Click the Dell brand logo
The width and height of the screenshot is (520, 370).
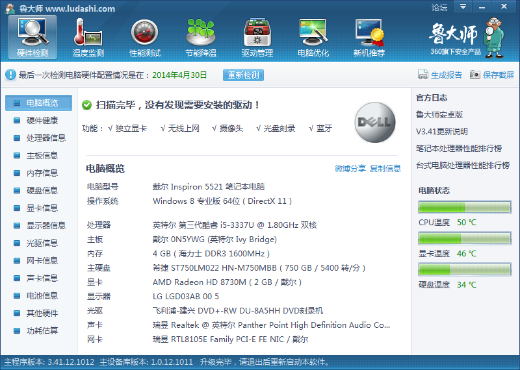(375, 122)
